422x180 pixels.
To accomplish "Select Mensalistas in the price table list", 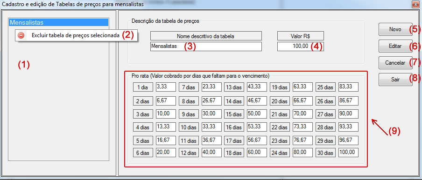I will pos(59,22).
